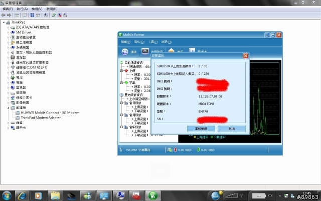Collapse the 下載 branch in Mobile Partner tree
The height and width of the screenshot is (201, 321).
[x=121, y=82]
